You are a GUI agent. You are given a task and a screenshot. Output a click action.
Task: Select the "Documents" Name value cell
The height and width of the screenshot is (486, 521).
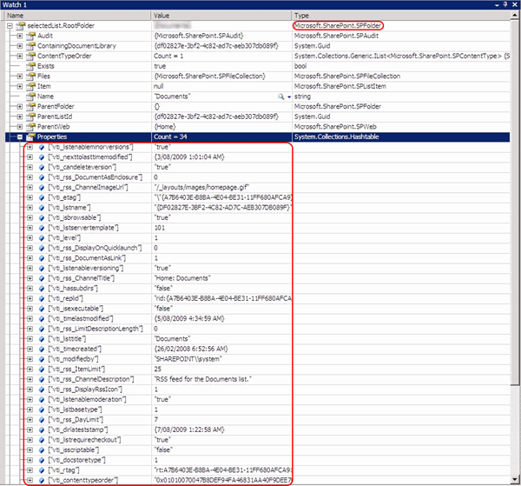(x=221, y=97)
